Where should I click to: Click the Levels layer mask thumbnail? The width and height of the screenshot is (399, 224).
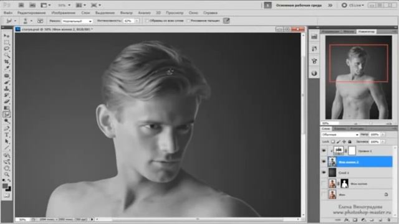(352, 151)
